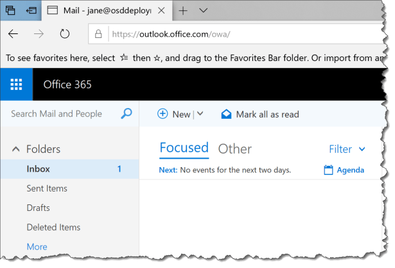Open the Office 365 app launcher grid

tap(16, 84)
